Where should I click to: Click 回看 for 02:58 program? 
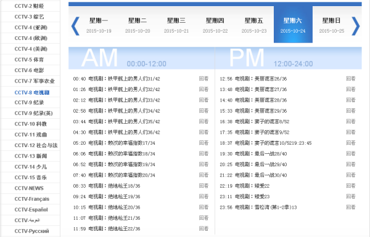(203, 111)
